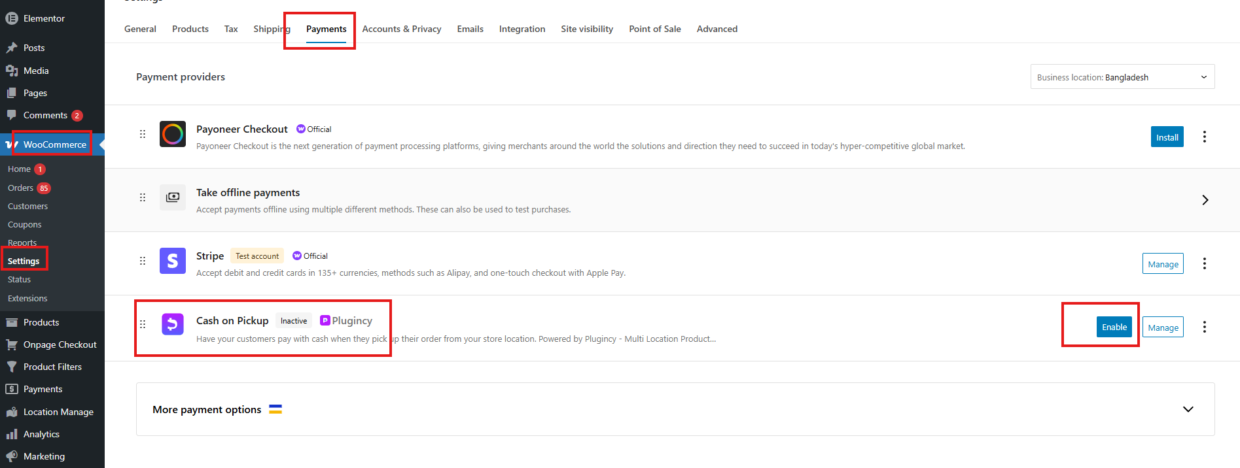Go to Analytics in the sidebar

(x=41, y=434)
